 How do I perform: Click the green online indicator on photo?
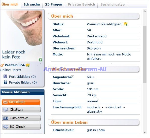point(40,60)
